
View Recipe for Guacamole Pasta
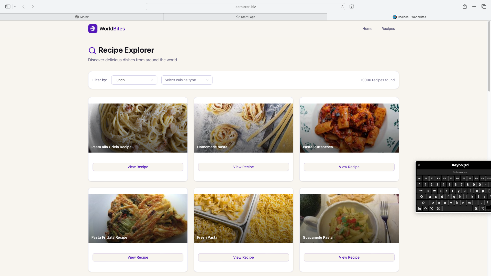click(x=349, y=257)
